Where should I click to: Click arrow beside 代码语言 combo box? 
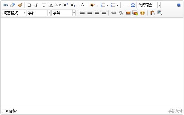pyautogui.click(x=159, y=5)
